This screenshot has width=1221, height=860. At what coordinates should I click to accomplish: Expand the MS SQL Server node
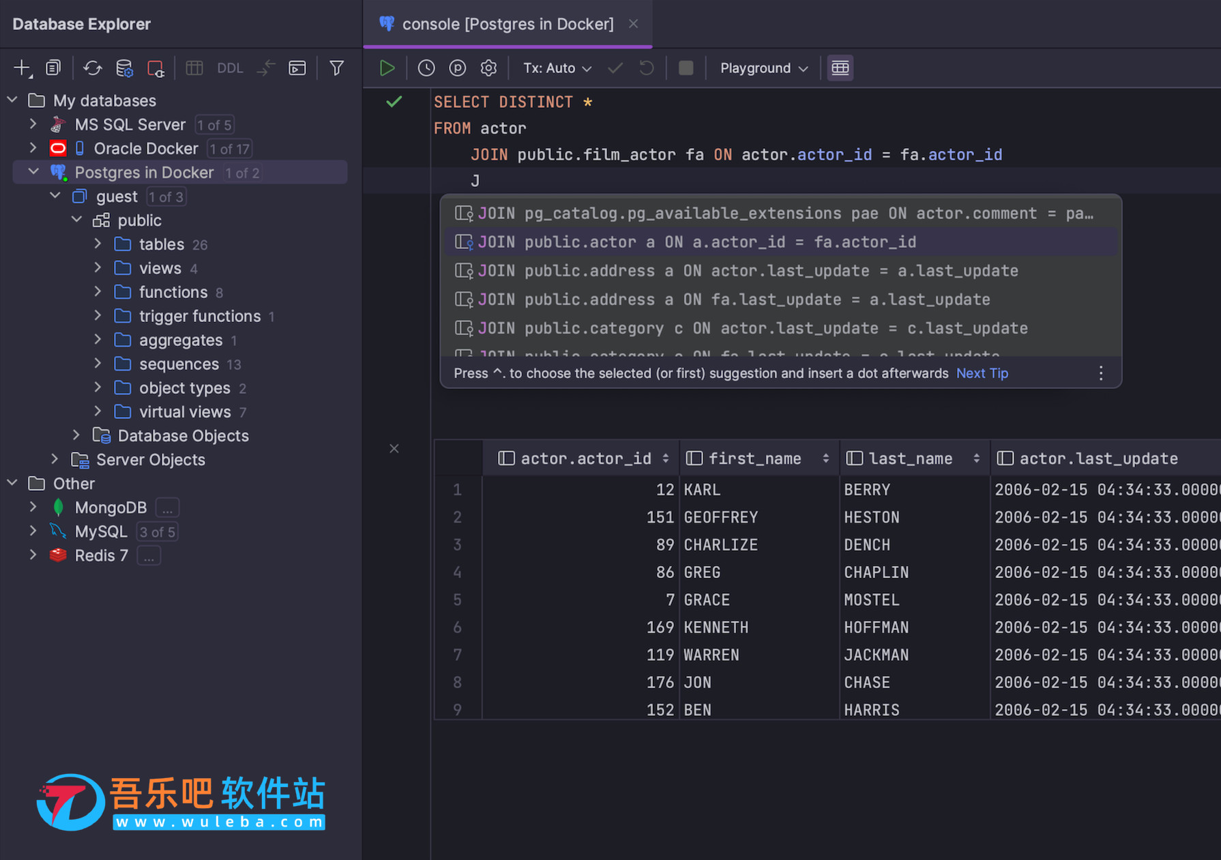click(x=33, y=124)
